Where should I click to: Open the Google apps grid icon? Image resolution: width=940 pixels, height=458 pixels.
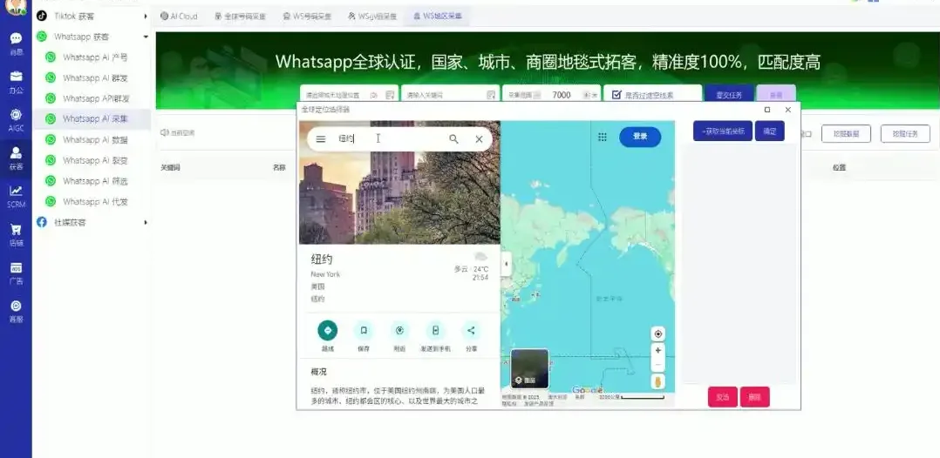603,137
